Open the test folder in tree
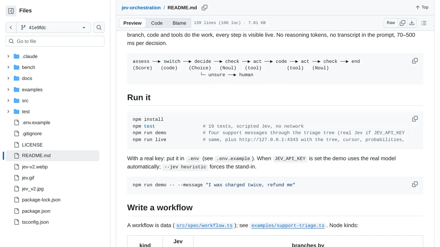The height and width of the screenshot is (247, 440). [26, 111]
